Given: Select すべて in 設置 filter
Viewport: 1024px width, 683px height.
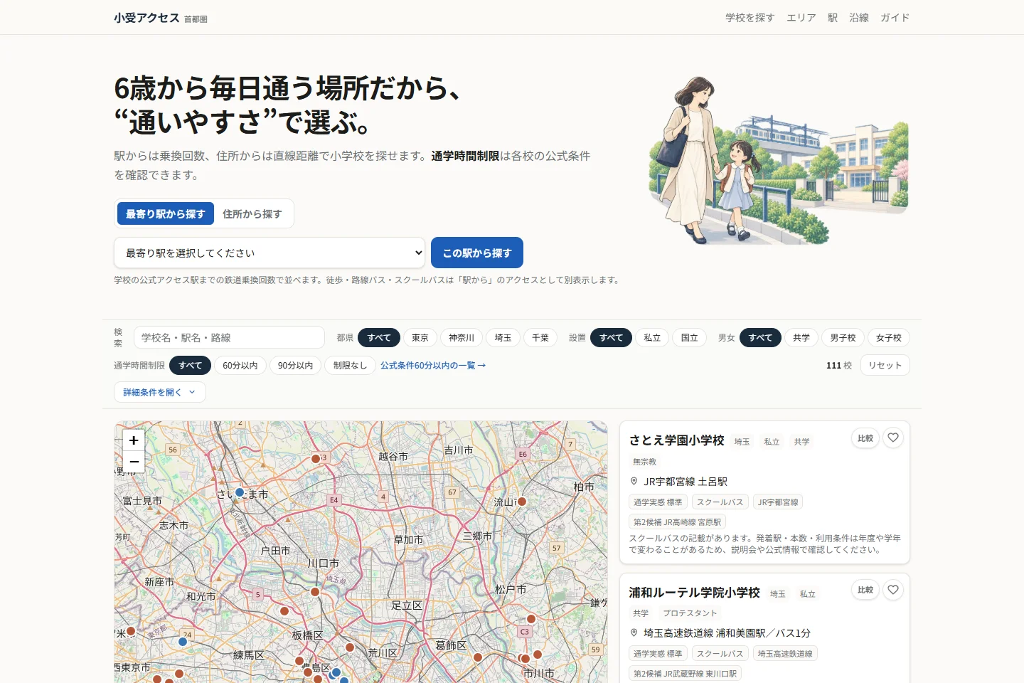Looking at the screenshot, I should click(611, 338).
